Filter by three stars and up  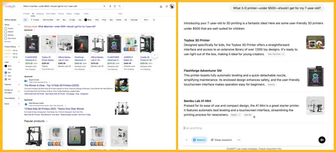point(11,53)
